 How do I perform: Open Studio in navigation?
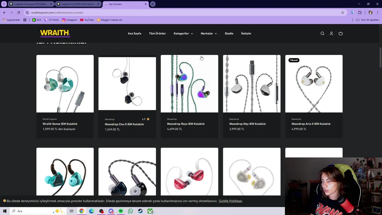coord(229,33)
